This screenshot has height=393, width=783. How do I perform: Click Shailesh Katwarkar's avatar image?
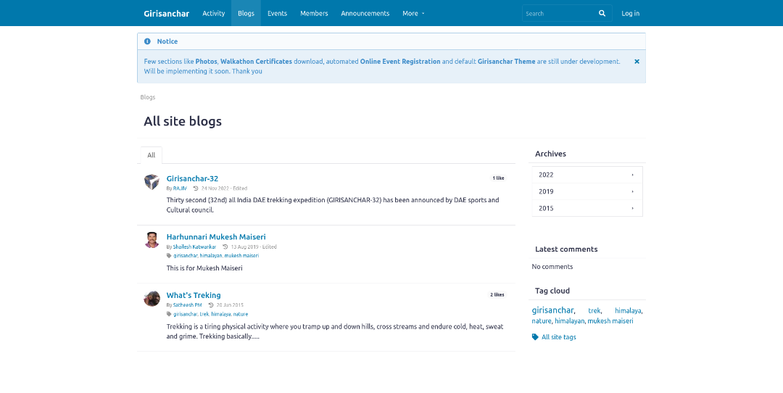[x=152, y=240]
